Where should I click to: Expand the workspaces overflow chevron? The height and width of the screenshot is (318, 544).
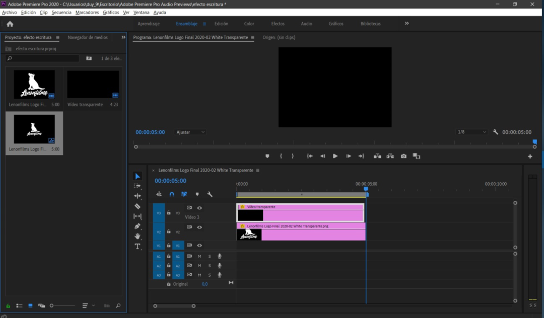[x=407, y=24]
